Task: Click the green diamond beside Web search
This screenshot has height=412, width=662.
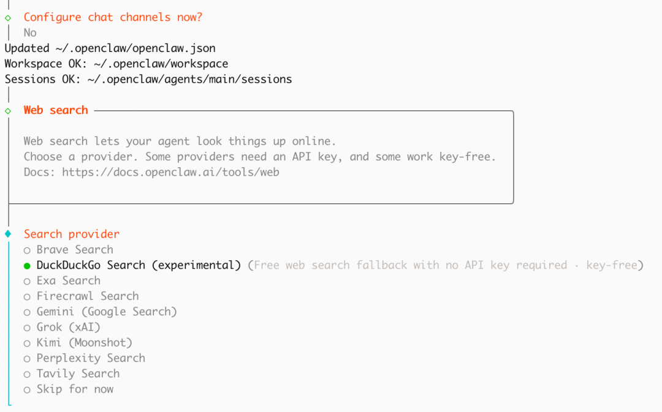Action: click(x=8, y=111)
